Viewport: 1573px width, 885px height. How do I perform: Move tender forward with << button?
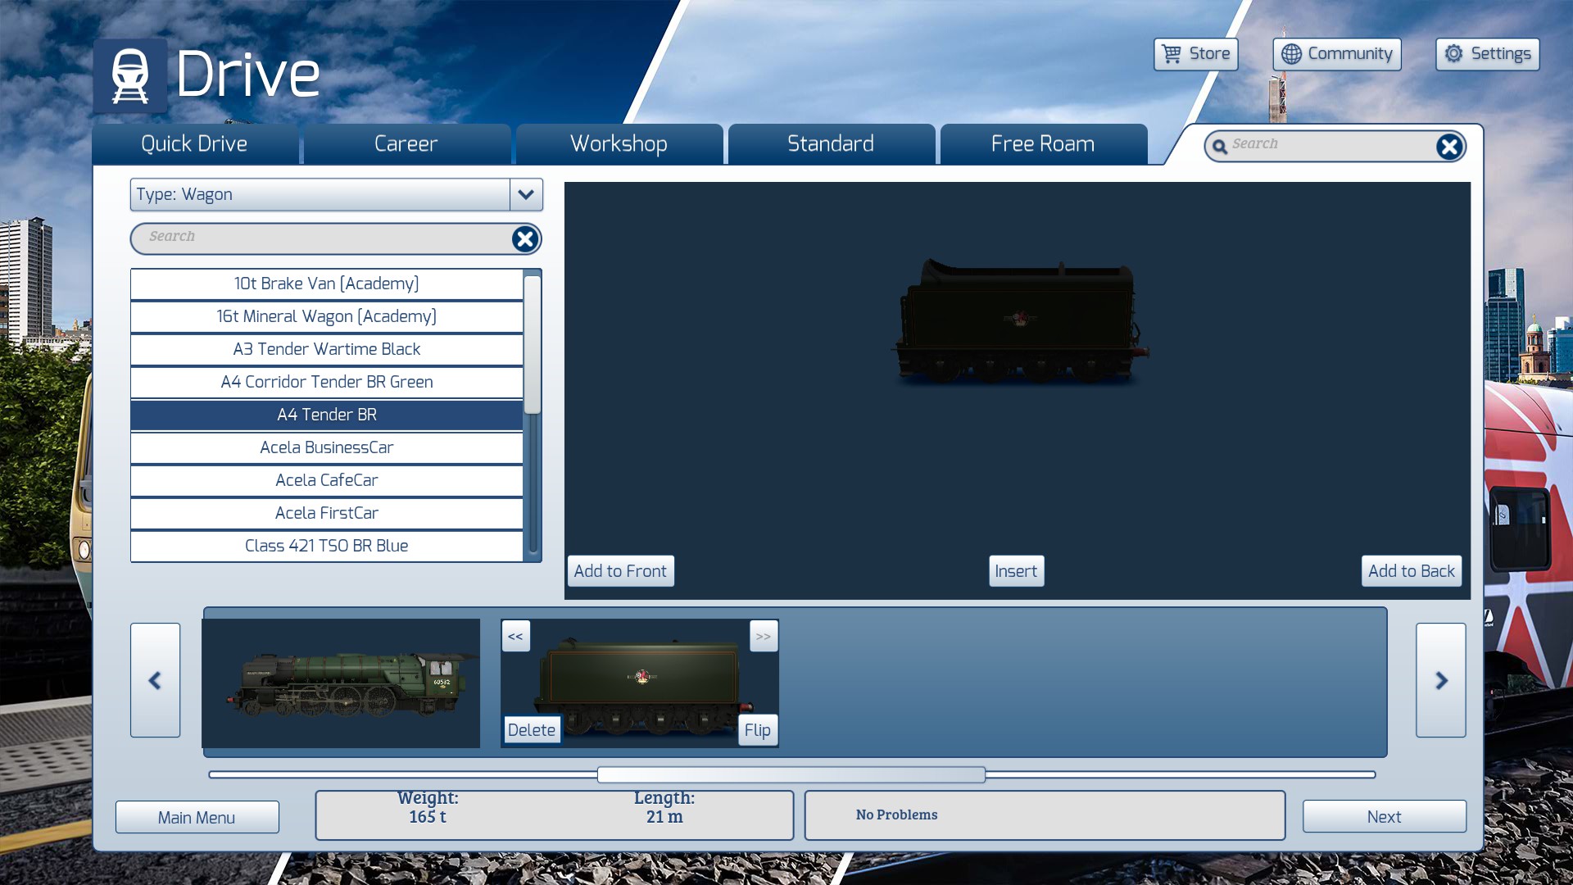515,637
